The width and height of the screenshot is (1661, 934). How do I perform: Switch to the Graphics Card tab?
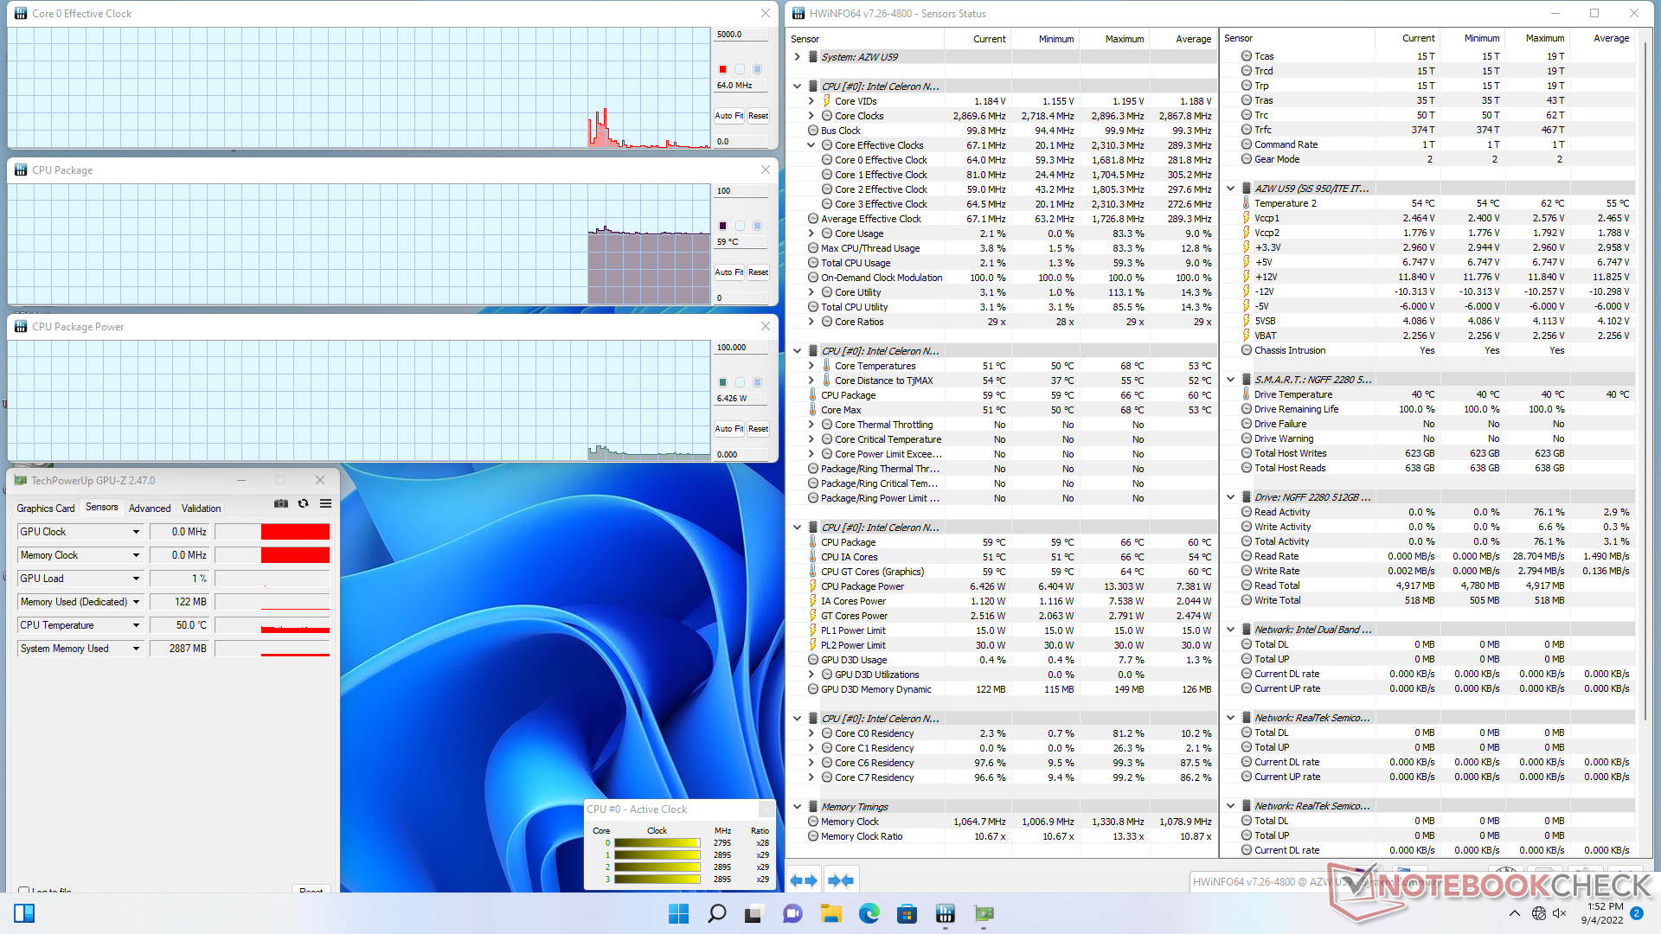point(46,509)
